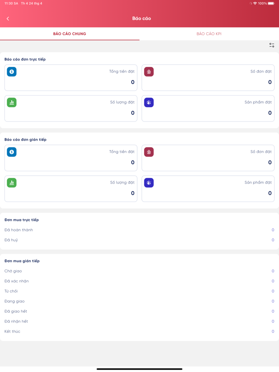The image size is (279, 372).
Task: Open Sản phẩm đặt card under đơn gián tiếp
Action: click(208, 189)
